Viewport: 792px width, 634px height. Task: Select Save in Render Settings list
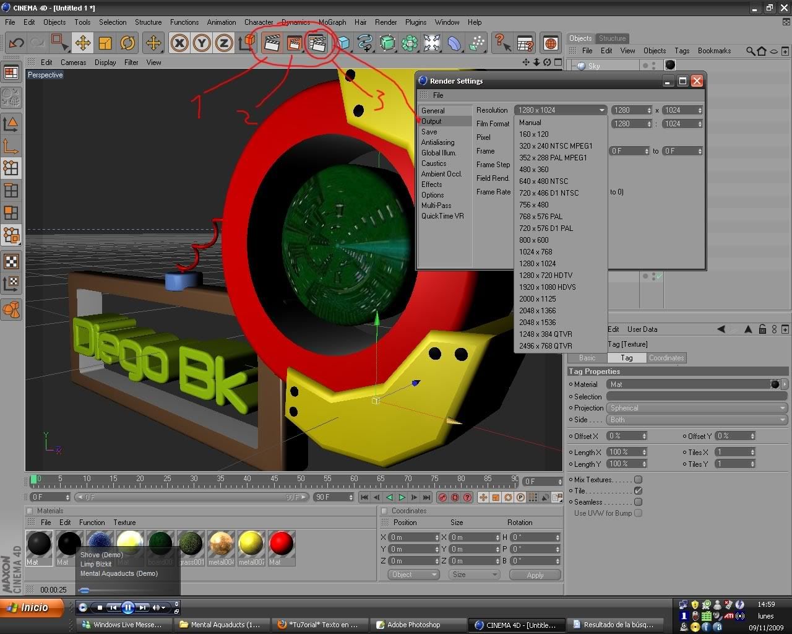click(x=429, y=132)
